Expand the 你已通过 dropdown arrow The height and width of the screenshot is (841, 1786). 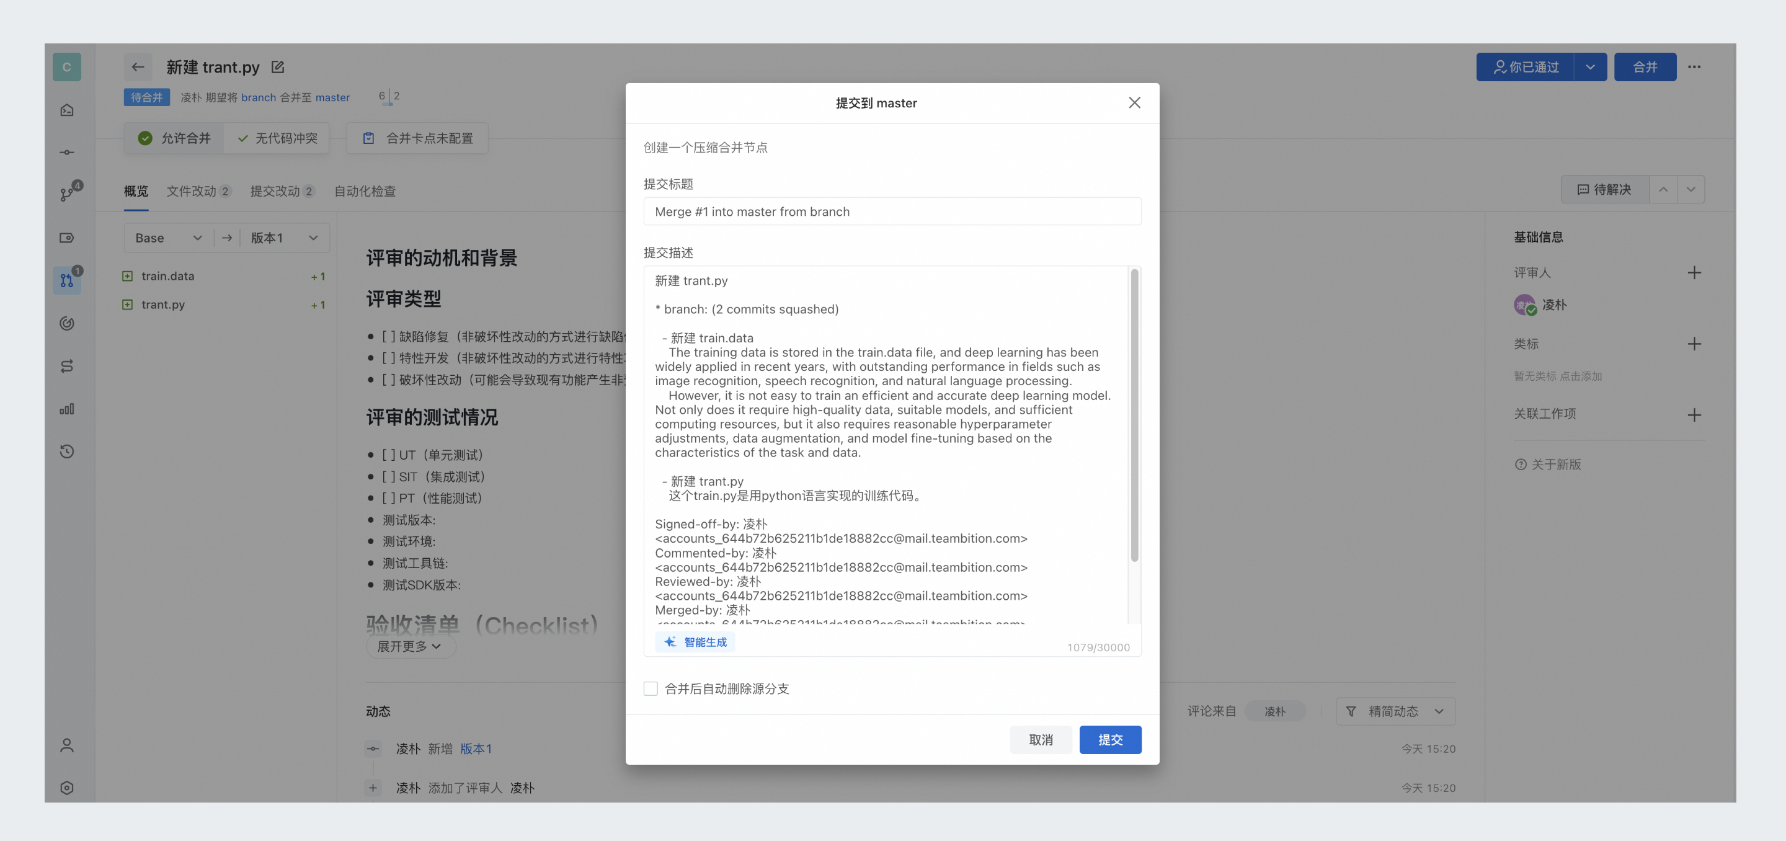(x=1591, y=66)
